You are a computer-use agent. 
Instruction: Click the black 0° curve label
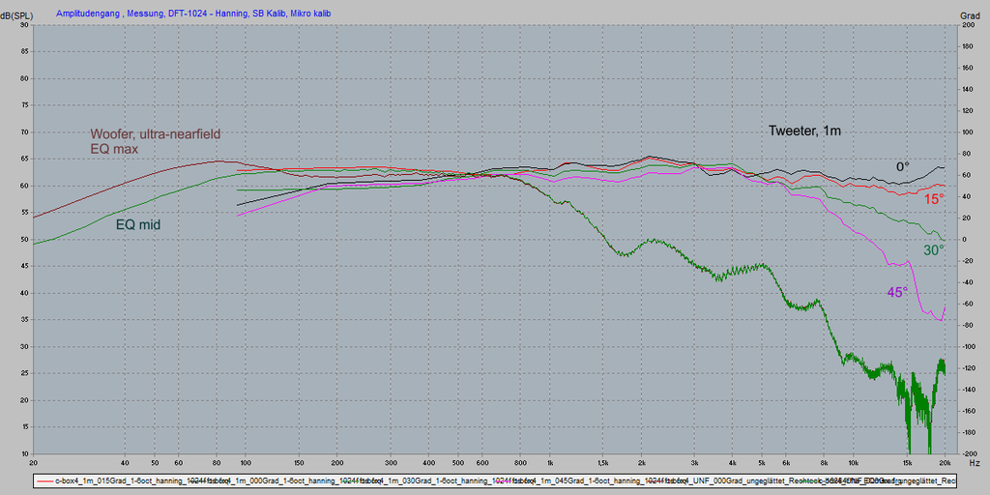[902, 166]
